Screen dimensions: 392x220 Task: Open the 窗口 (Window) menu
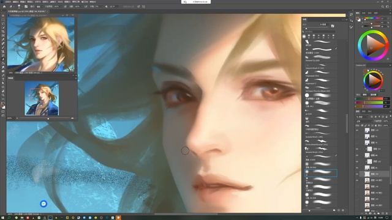(x=85, y=1)
